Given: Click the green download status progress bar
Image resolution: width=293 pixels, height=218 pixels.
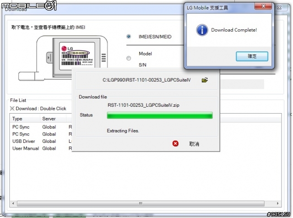Looking at the screenshot, I should pos(160,115).
